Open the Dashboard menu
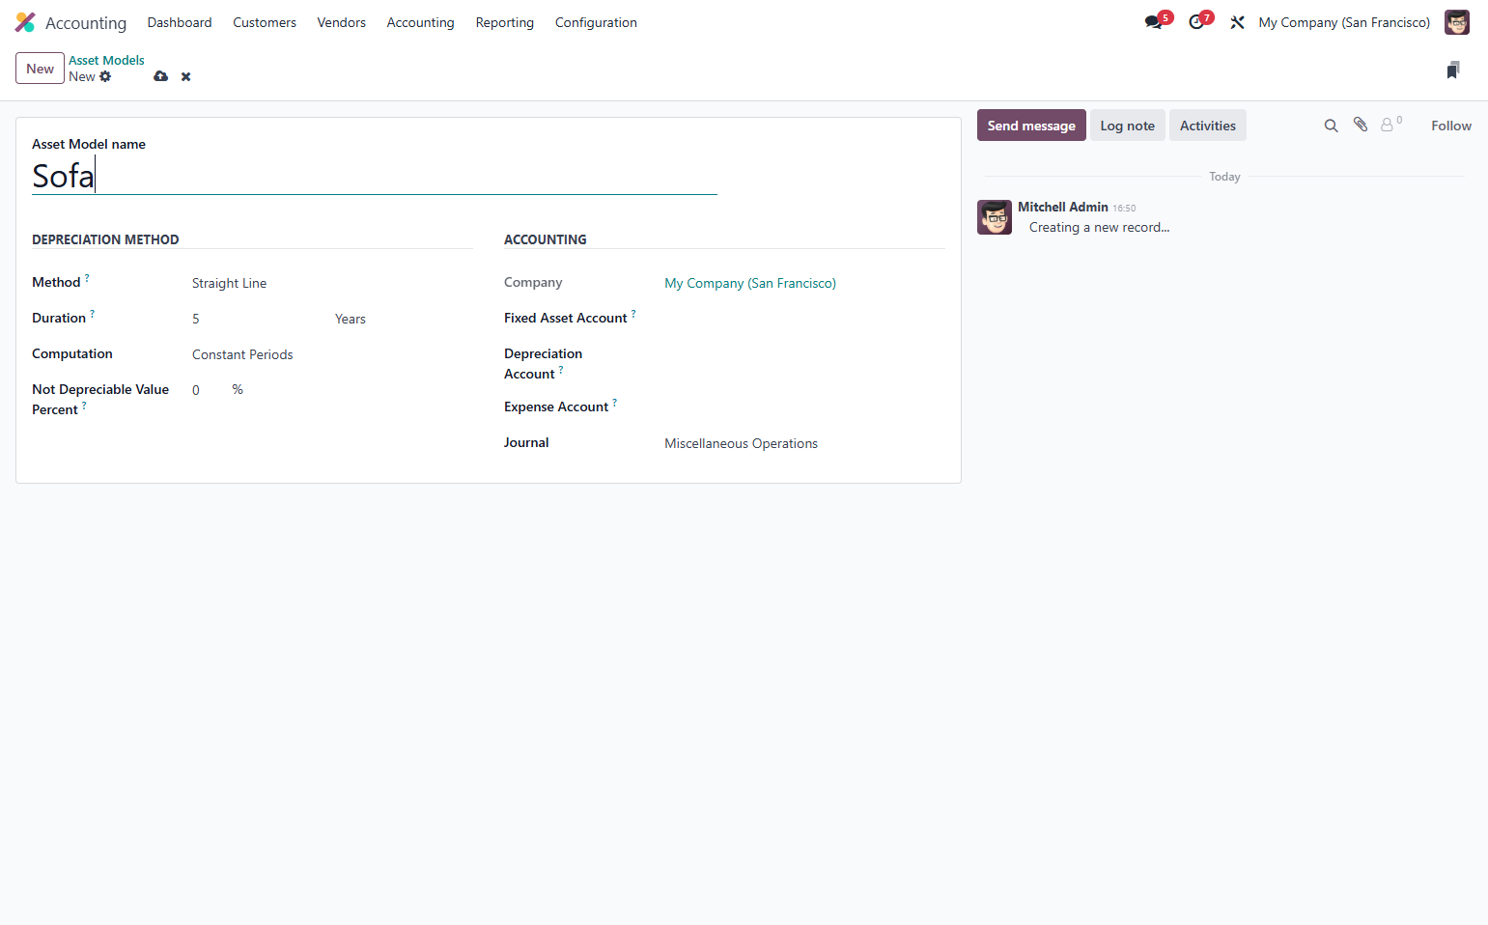 (180, 22)
